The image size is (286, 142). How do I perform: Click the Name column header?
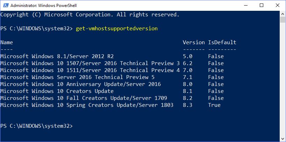(7, 42)
